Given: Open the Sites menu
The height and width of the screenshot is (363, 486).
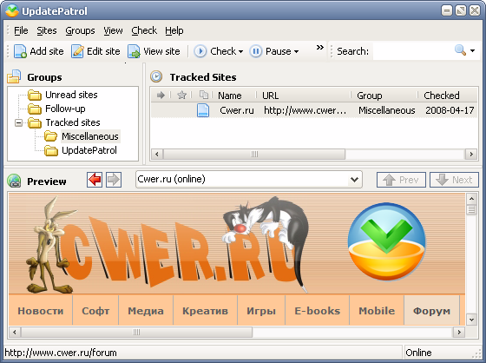Looking at the screenshot, I should tap(47, 30).
